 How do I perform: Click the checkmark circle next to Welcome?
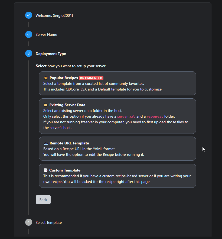29,15
